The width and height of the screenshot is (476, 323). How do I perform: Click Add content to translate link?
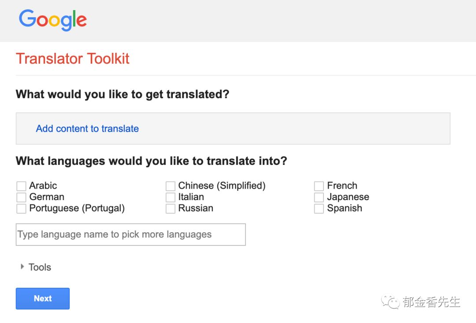[x=87, y=129]
